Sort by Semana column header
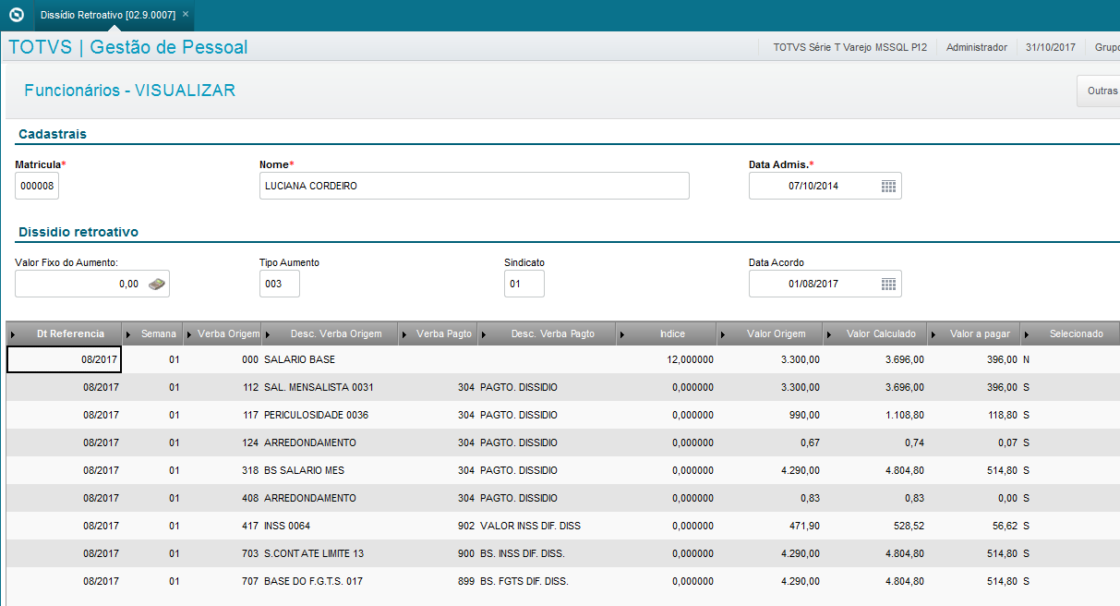This screenshot has height=606, width=1120. point(153,333)
